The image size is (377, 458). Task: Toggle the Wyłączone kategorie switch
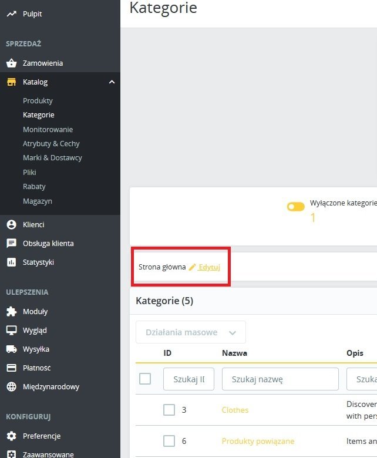coord(295,207)
